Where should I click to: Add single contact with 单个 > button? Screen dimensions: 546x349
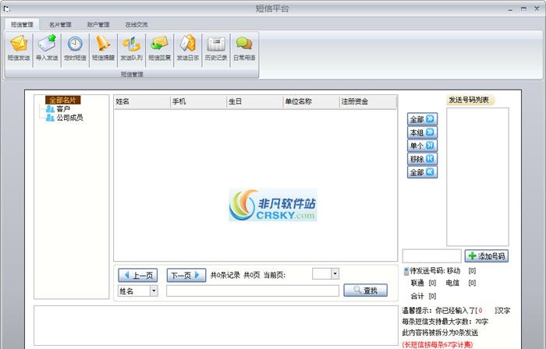pyautogui.click(x=422, y=146)
